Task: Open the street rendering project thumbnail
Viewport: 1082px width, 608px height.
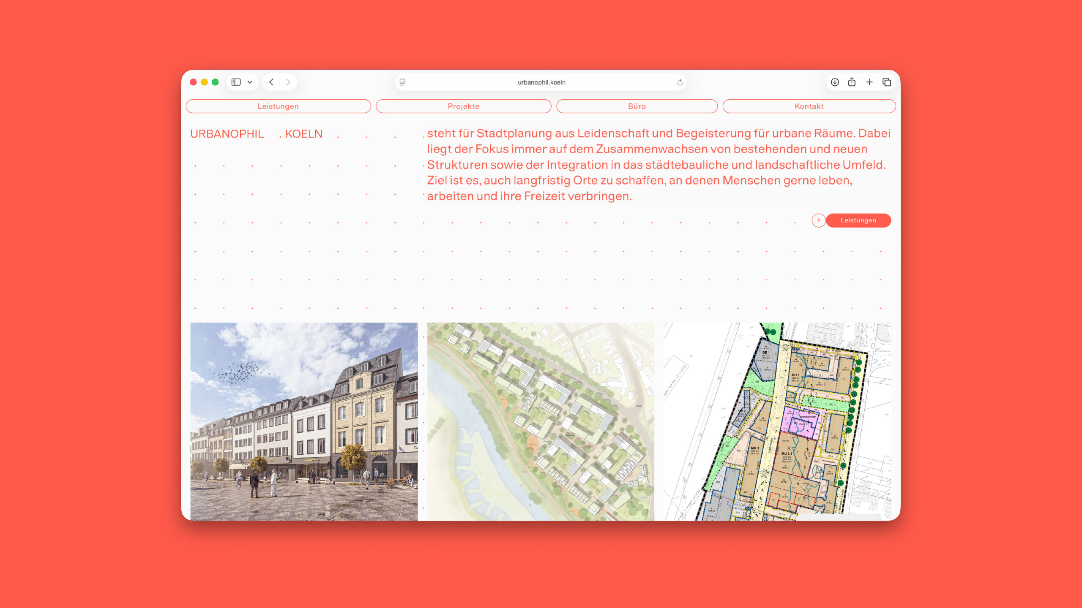Action: 304,421
